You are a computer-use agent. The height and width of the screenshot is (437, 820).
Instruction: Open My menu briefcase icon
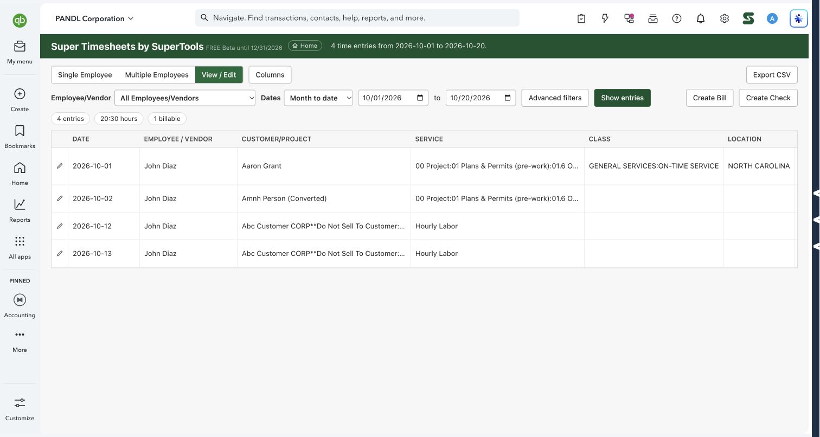[x=20, y=47]
